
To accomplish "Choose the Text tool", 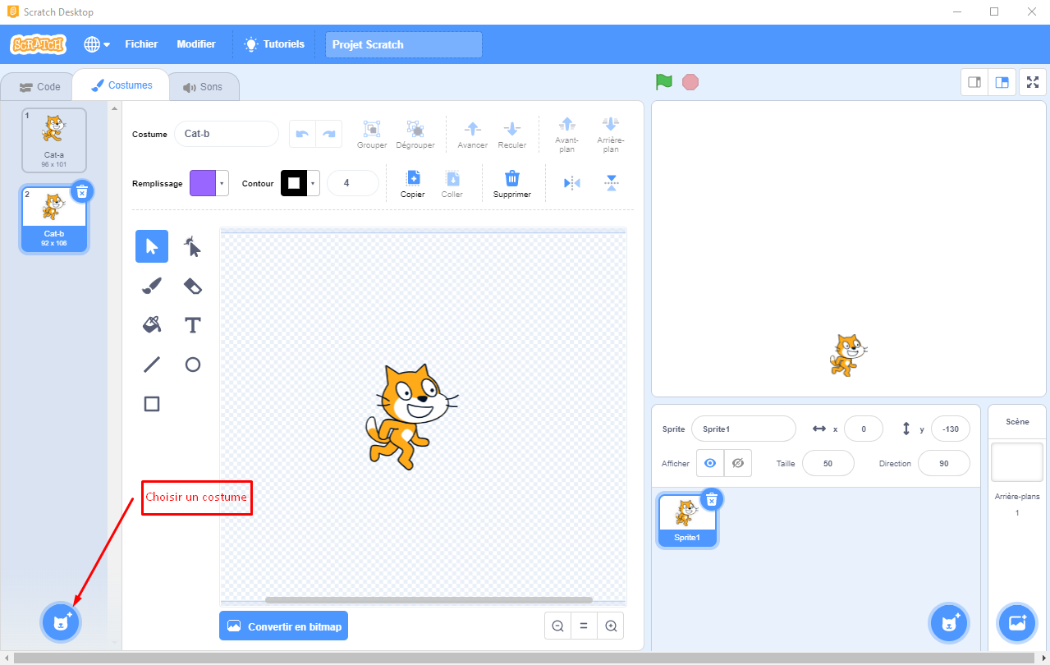I will point(193,325).
